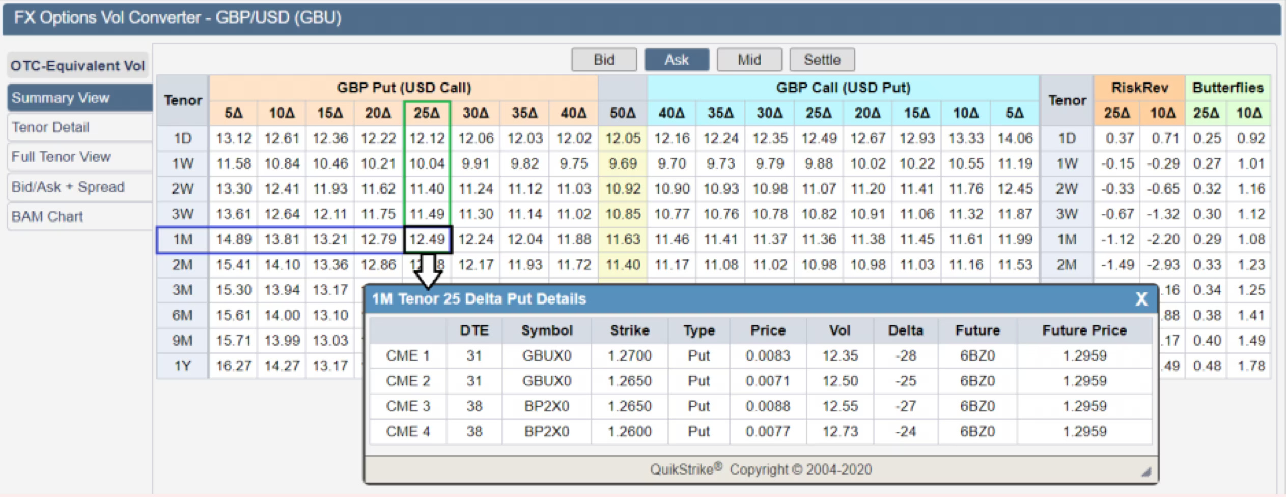Close the 1M Tenor 25 Delta Put Details popup
The width and height of the screenshot is (1286, 497).
1141,299
